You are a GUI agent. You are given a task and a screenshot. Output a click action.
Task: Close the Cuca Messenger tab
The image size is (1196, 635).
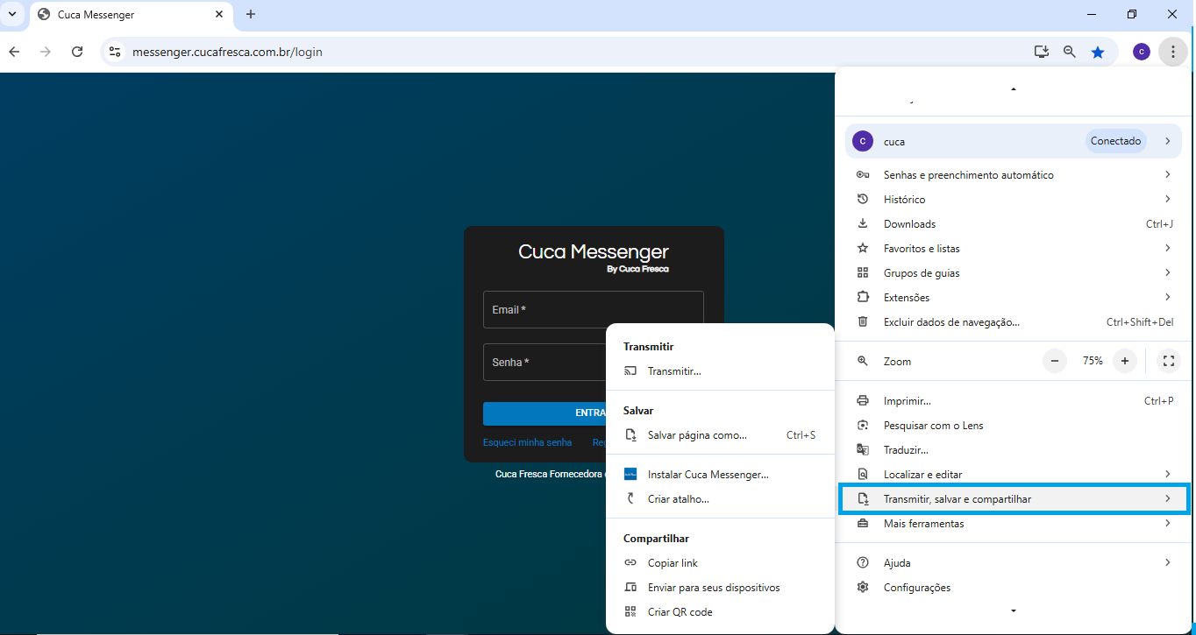(219, 15)
